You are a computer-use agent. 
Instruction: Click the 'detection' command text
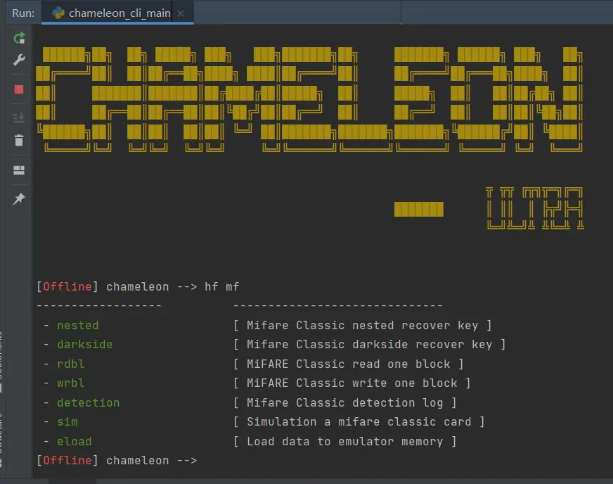89,402
